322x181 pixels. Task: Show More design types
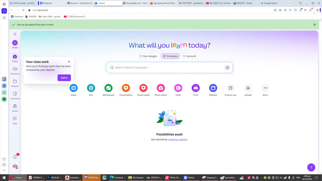coord(265,88)
